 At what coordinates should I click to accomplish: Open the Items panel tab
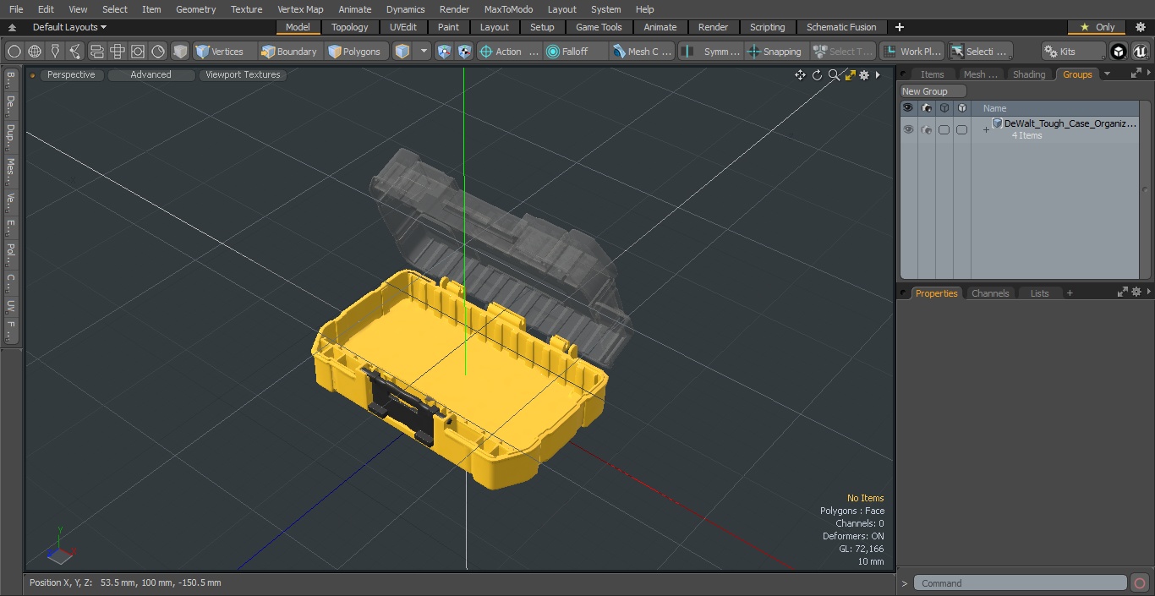pos(932,74)
